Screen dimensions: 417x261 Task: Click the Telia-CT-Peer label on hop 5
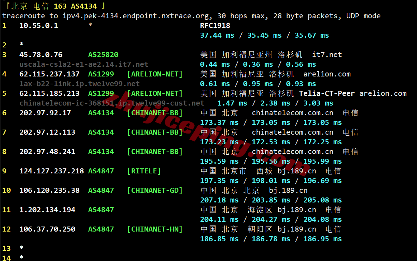(x=327, y=93)
